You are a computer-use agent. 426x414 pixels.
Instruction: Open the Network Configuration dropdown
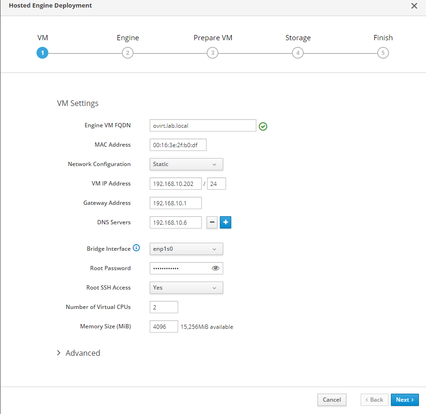(x=186, y=164)
